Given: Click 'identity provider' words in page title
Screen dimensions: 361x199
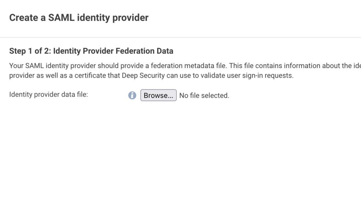Looking at the screenshot, I should coord(112,18).
